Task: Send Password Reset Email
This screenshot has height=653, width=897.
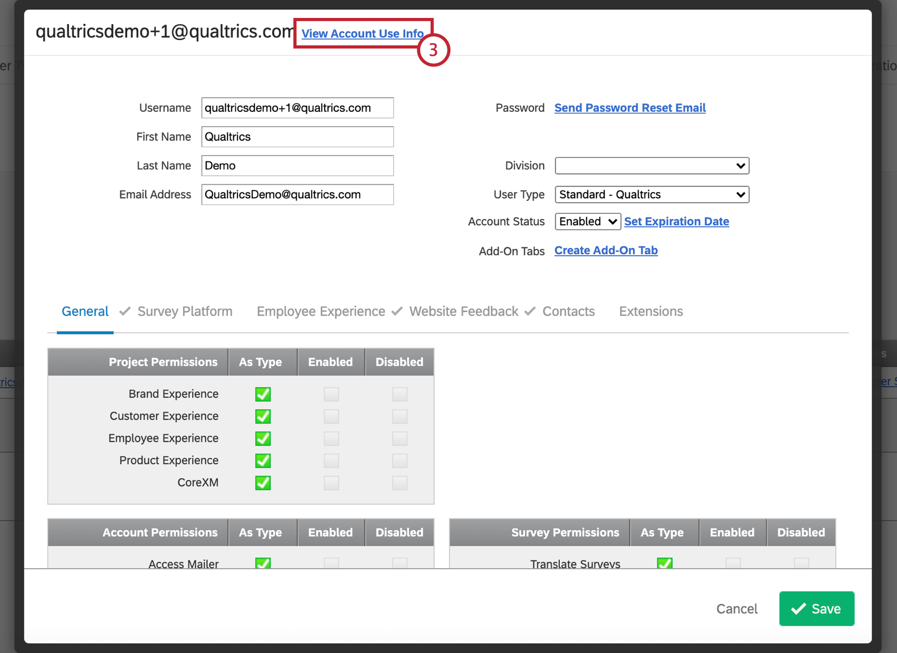Action: 629,108
